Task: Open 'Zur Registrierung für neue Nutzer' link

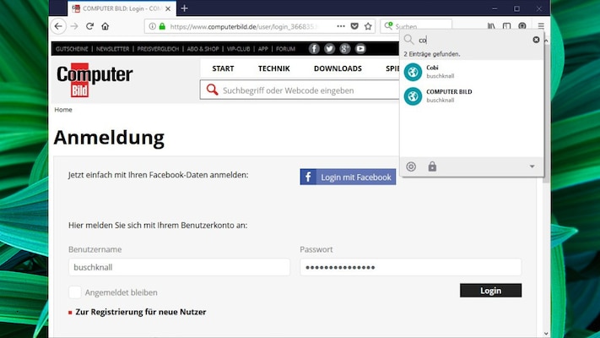Action: [x=140, y=312]
